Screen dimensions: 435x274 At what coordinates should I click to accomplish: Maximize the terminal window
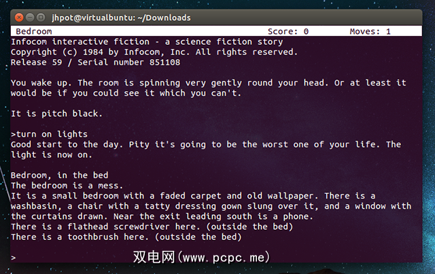click(41, 18)
